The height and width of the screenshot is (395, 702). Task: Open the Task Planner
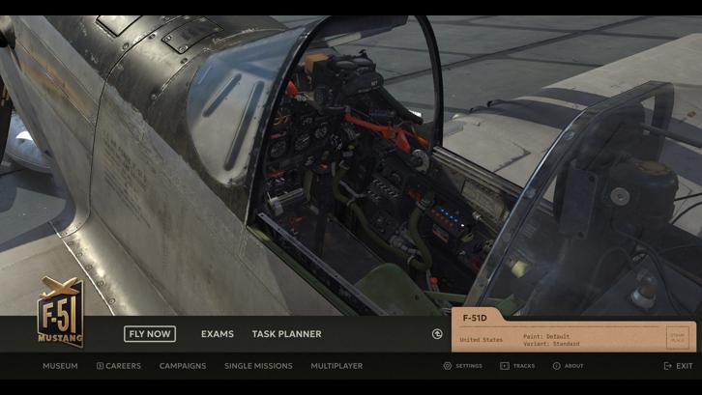click(286, 334)
